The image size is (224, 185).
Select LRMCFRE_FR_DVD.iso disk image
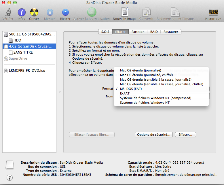(x=27, y=71)
